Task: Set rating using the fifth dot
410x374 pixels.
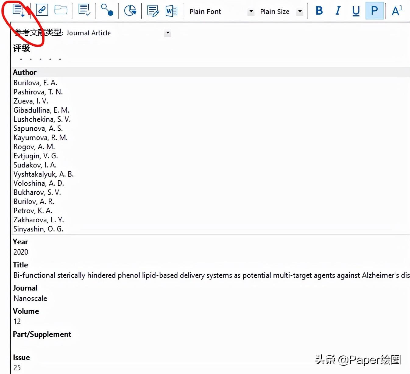Action: [60, 59]
